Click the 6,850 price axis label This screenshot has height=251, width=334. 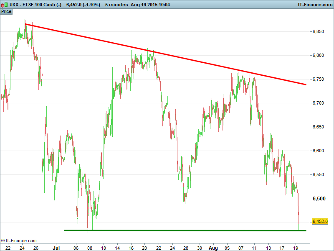pos(318,32)
